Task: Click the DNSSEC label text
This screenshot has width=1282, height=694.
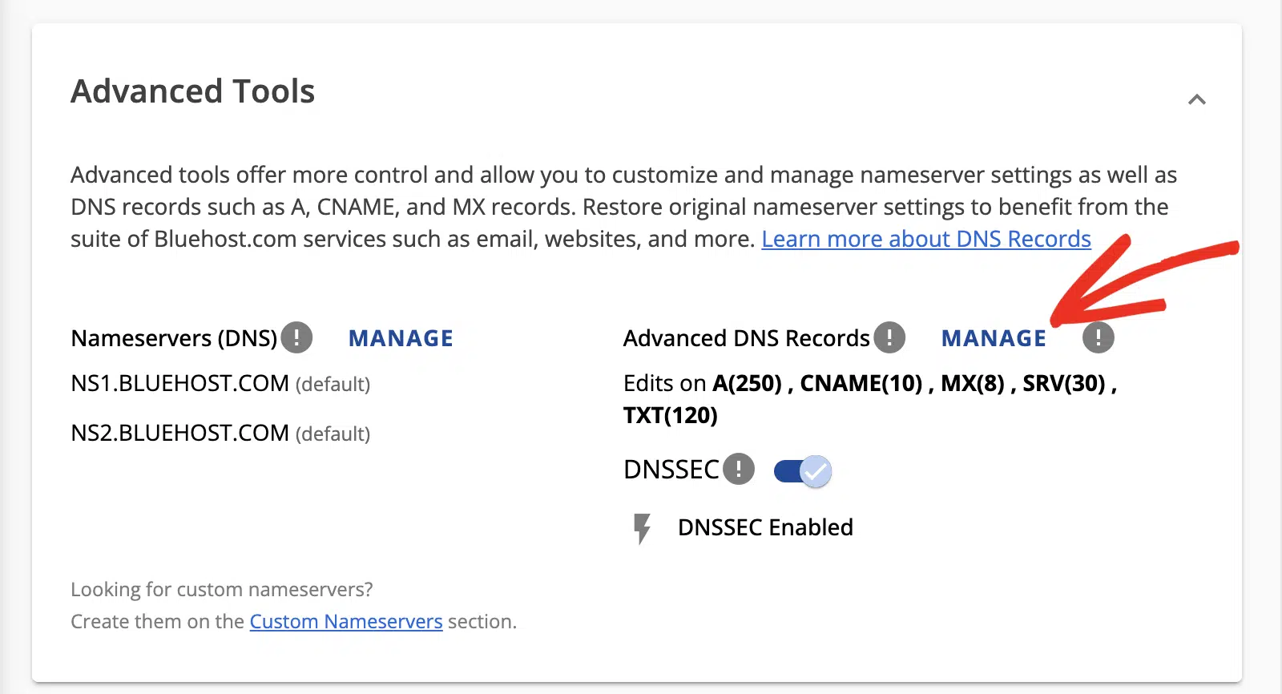Action: (x=671, y=469)
